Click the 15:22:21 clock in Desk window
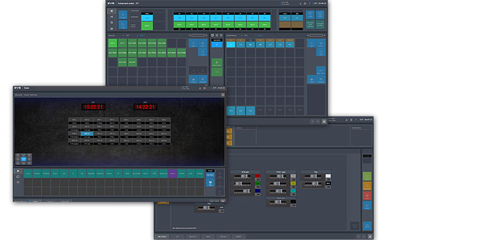 click(94, 107)
